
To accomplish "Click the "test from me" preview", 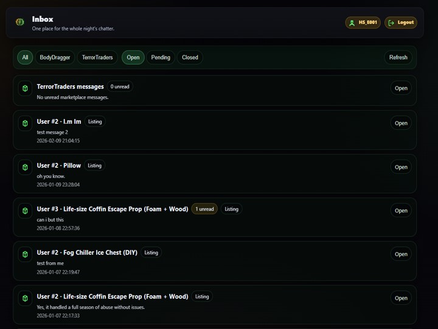I will tap(50, 263).
